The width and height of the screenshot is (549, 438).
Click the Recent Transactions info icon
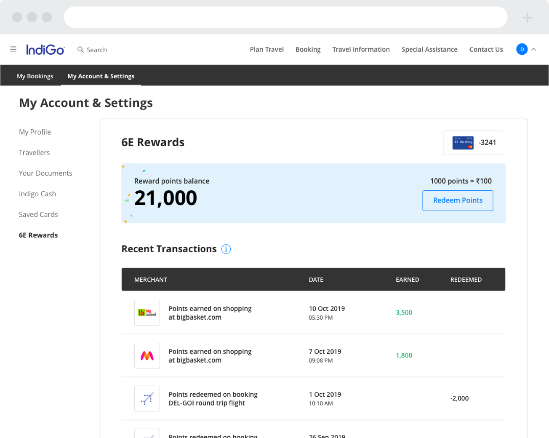point(226,249)
